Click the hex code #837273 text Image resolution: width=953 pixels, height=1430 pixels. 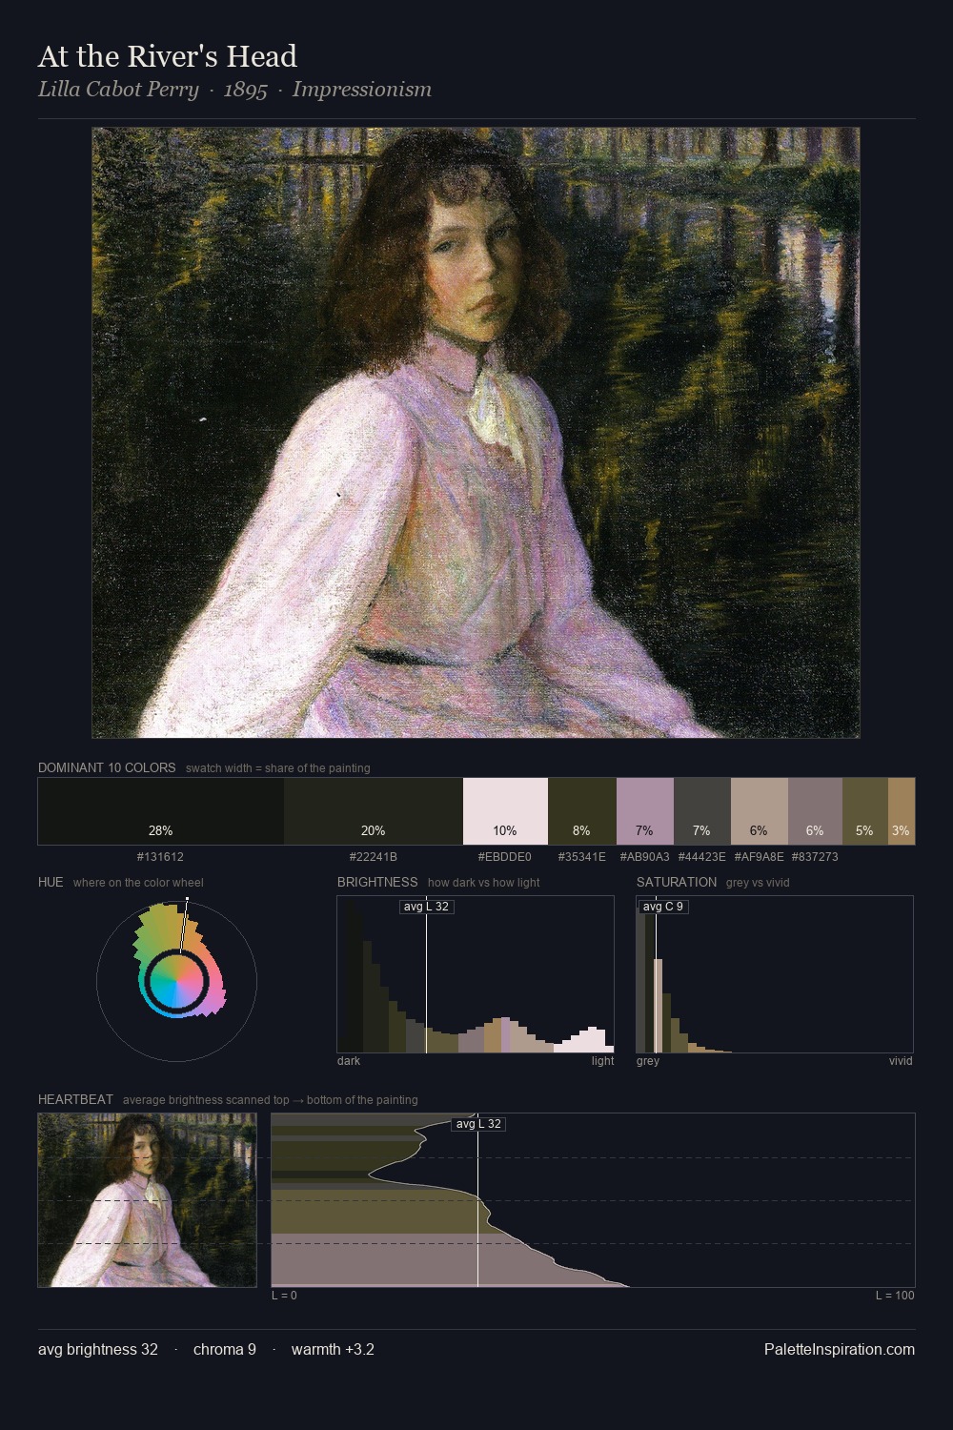click(815, 857)
